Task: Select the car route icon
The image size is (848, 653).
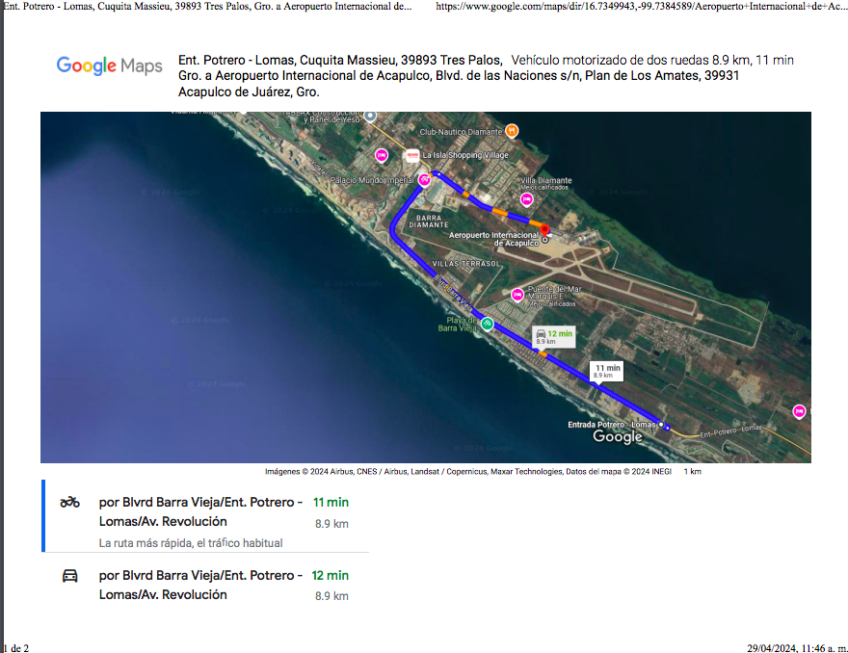Action: [69, 576]
